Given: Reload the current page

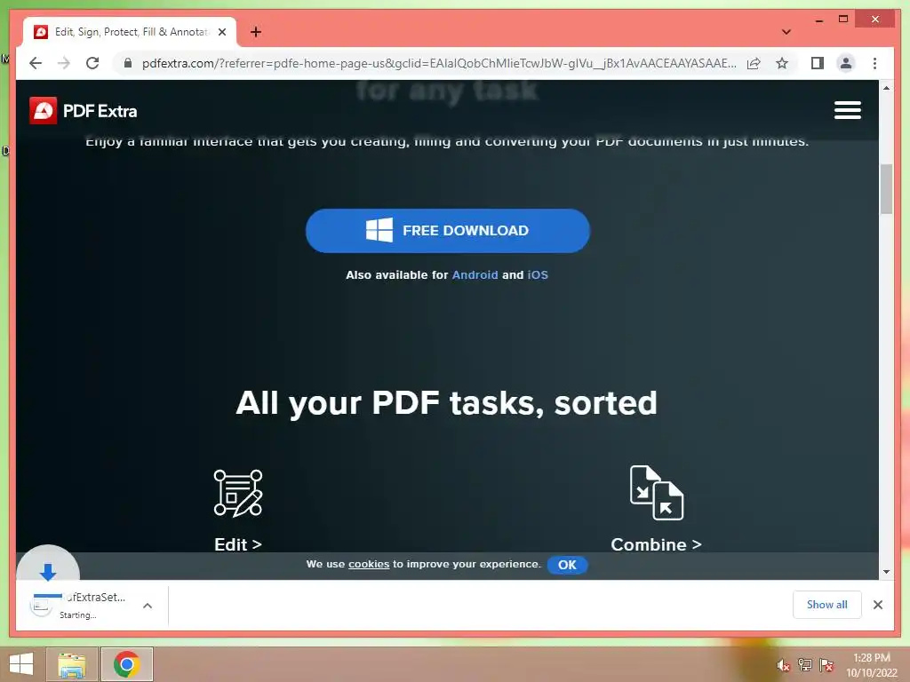Looking at the screenshot, I should click(x=92, y=63).
